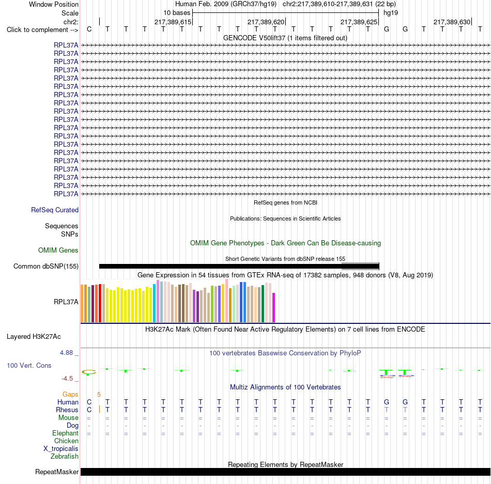Click the 'Sequences SNPs' track label
This screenshot has width=491, height=484.
click(62, 230)
